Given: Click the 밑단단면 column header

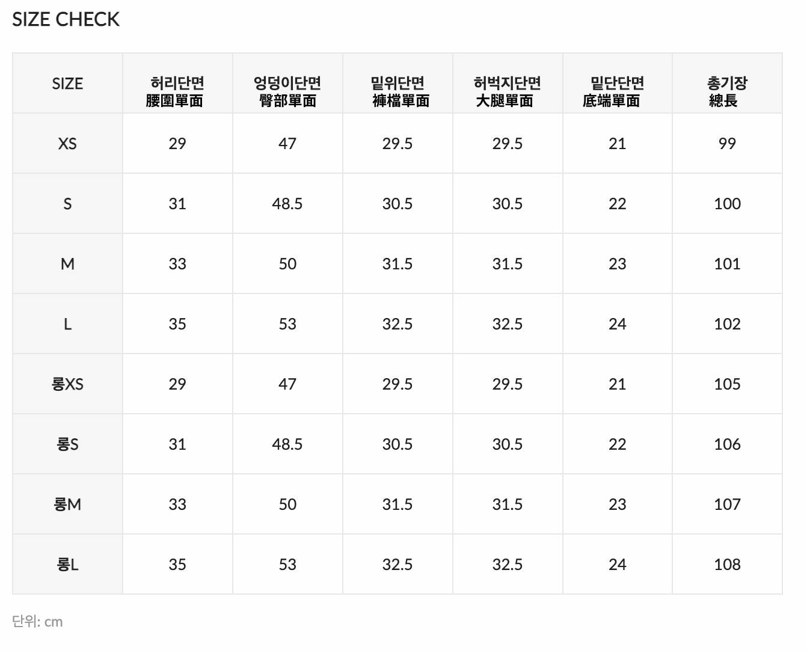Looking at the screenshot, I should (x=617, y=91).
